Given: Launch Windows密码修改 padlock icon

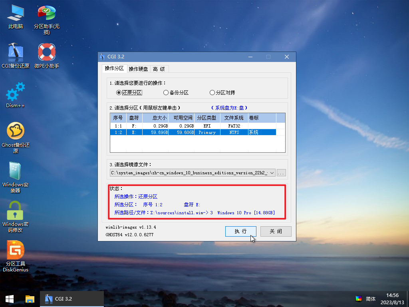Looking at the screenshot, I should point(16,210).
